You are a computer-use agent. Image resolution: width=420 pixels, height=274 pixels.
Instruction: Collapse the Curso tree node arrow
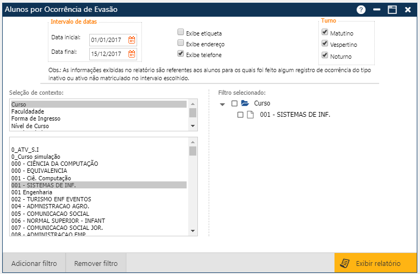[223, 104]
